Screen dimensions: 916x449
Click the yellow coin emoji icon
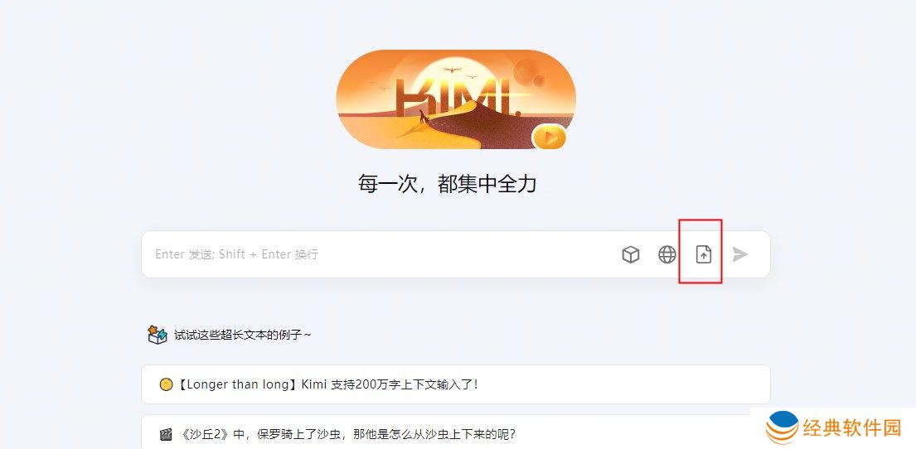click(166, 384)
